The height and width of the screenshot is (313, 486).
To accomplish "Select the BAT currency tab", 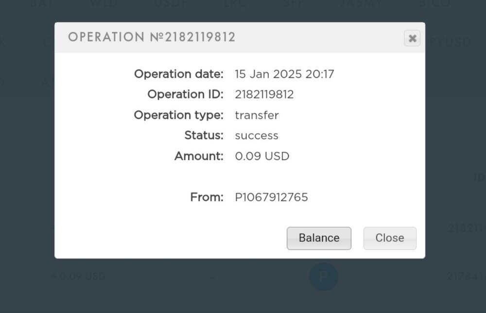I will pyautogui.click(x=42, y=4).
